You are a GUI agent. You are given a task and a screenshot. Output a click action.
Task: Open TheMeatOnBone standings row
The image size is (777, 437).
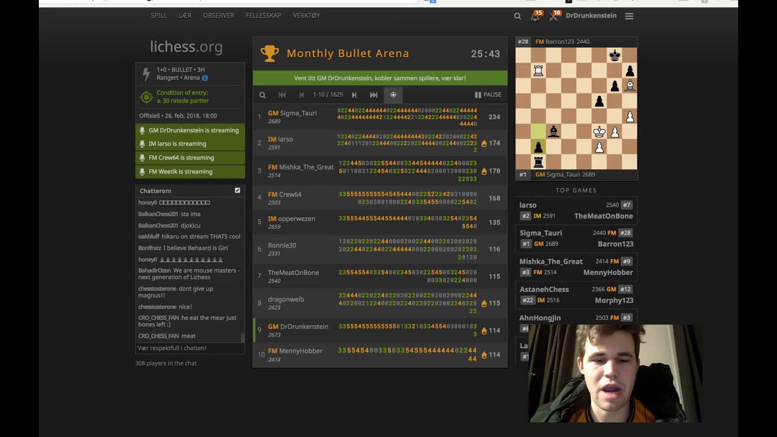380,276
